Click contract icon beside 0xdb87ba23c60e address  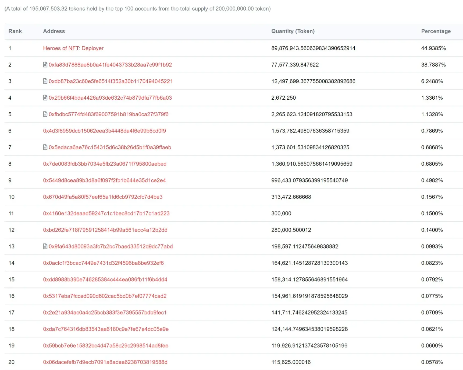pos(45,81)
